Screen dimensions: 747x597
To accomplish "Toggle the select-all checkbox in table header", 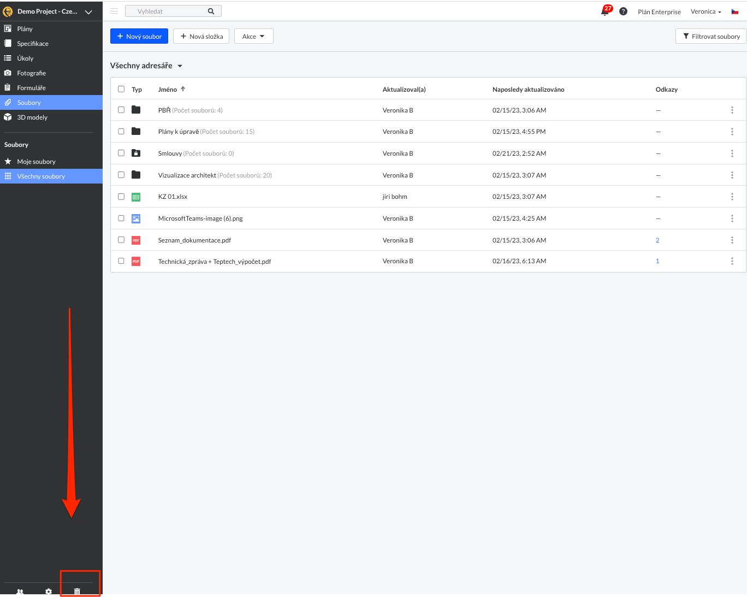I will pyautogui.click(x=121, y=89).
